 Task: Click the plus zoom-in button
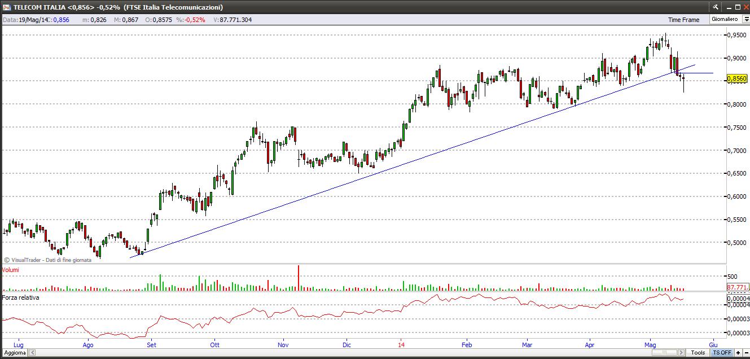point(738,352)
